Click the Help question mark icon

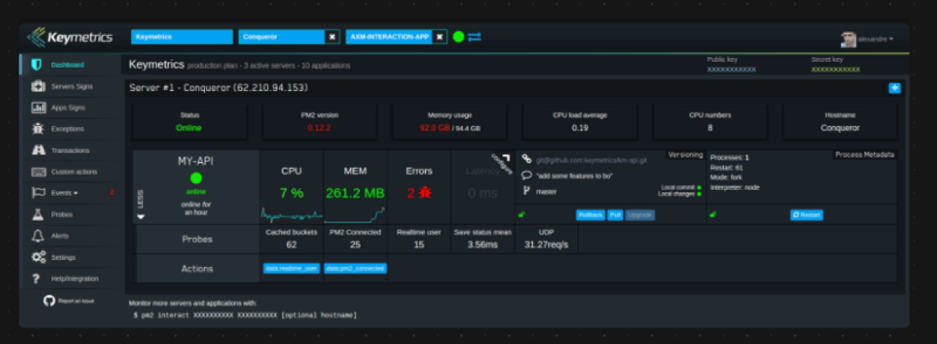35,279
